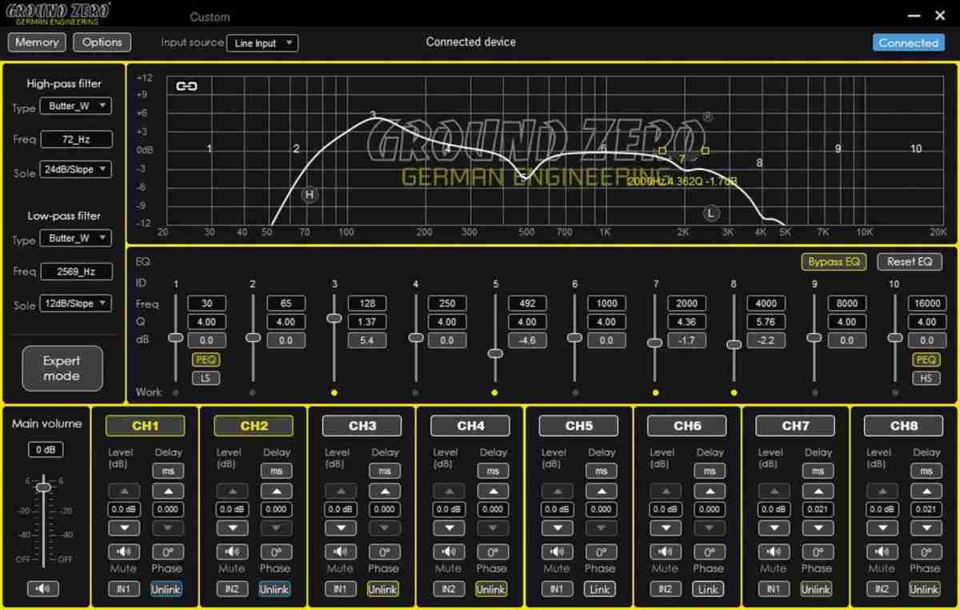Open low-pass filter Type dropdown

[x=77, y=238]
